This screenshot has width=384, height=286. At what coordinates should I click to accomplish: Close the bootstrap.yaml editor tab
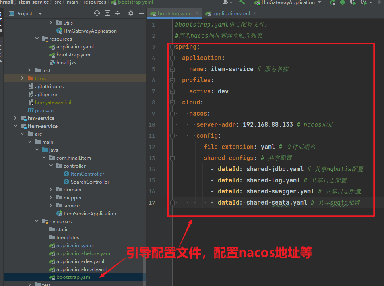point(198,14)
